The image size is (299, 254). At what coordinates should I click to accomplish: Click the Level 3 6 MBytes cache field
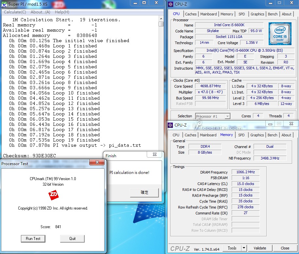(262, 104)
